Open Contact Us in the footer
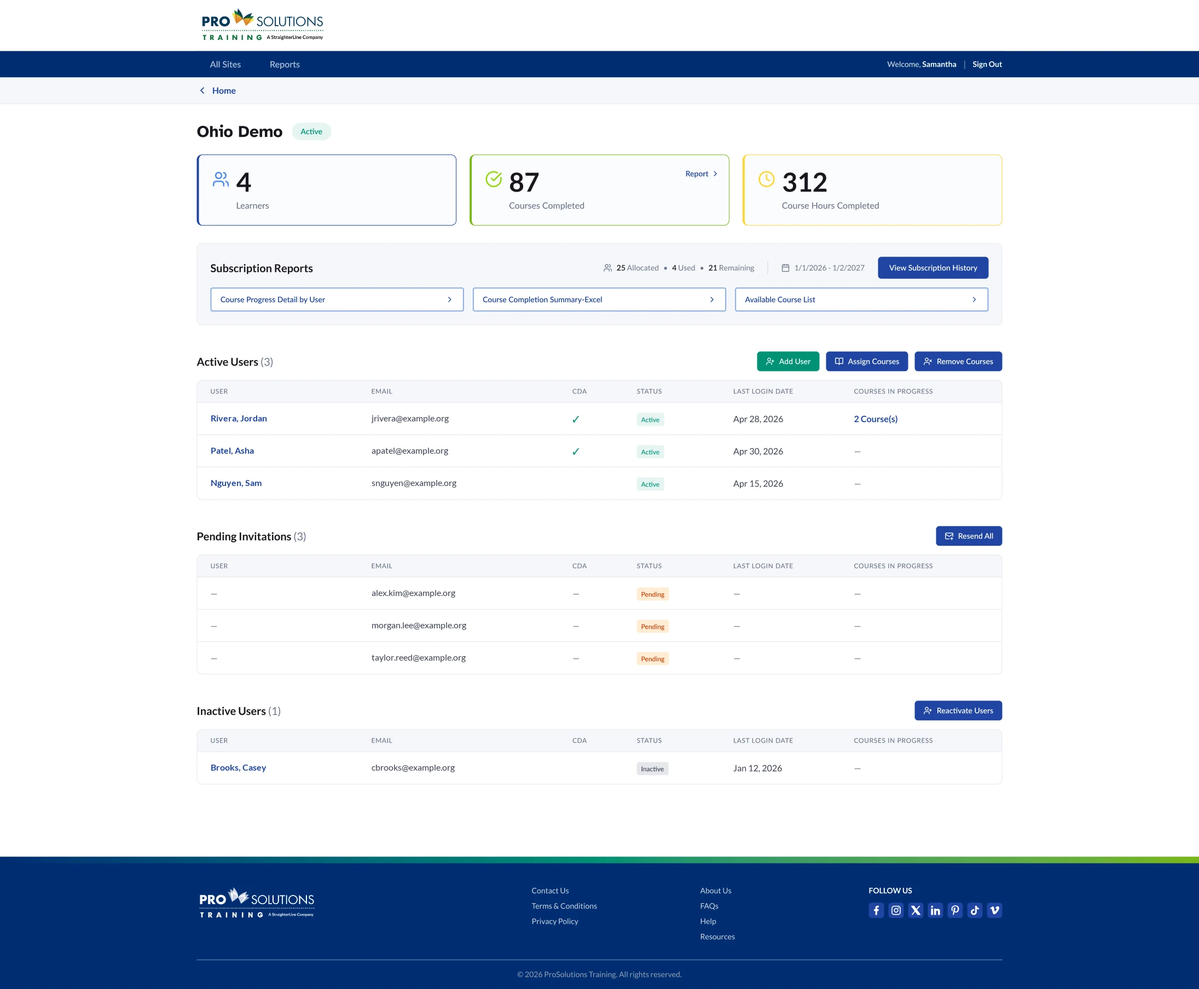Screen dimensions: 1199x989 (550, 890)
